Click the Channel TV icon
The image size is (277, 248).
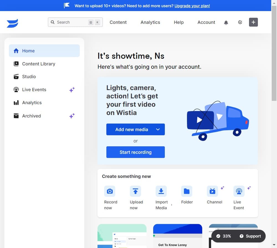point(212,191)
